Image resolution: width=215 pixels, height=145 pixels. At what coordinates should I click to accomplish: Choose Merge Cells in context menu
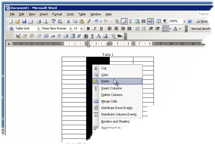tap(117, 101)
